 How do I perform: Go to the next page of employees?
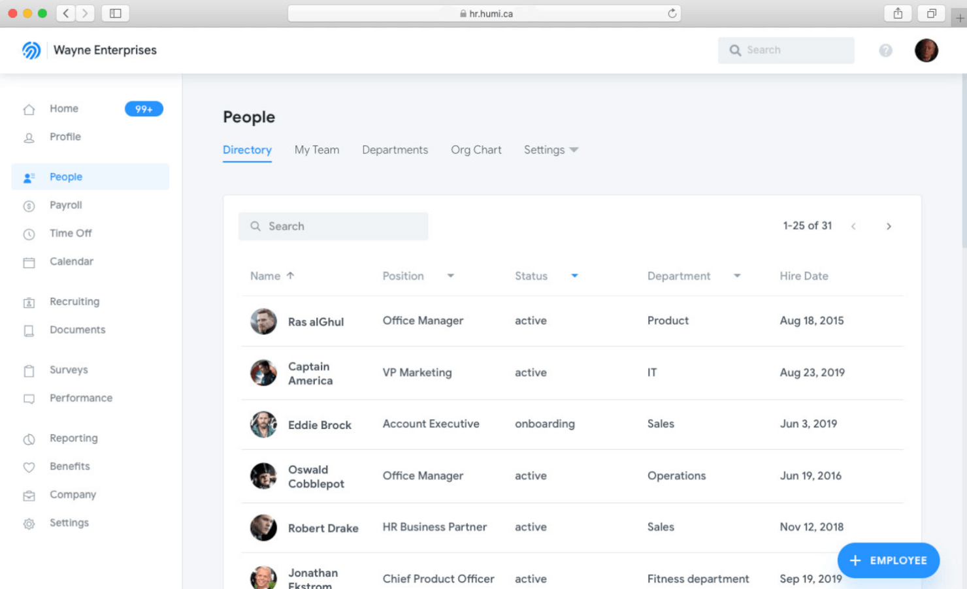coord(889,226)
